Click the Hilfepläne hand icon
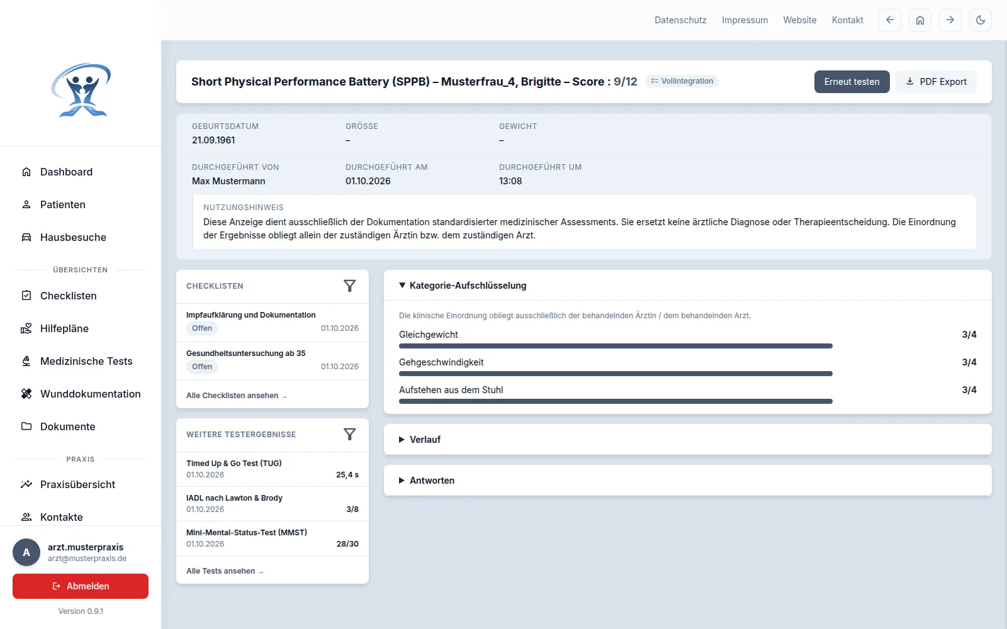 [x=26, y=328]
